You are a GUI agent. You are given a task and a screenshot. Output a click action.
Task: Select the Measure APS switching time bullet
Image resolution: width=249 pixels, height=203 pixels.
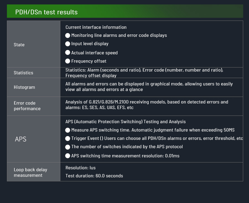68,130
